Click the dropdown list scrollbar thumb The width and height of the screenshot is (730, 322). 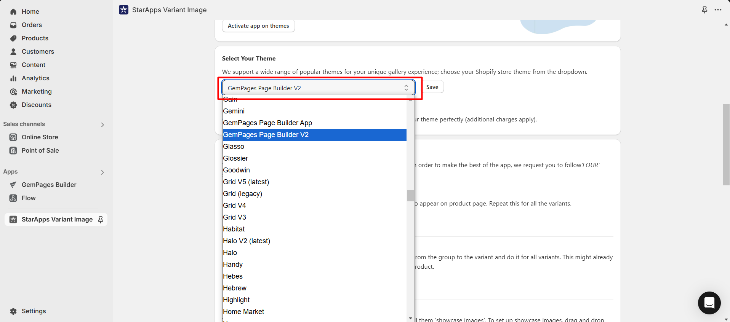(410, 196)
